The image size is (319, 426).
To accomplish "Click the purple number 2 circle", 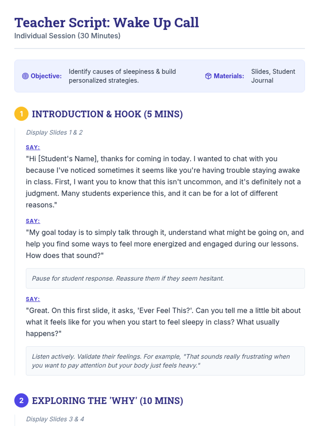I will tap(21, 400).
